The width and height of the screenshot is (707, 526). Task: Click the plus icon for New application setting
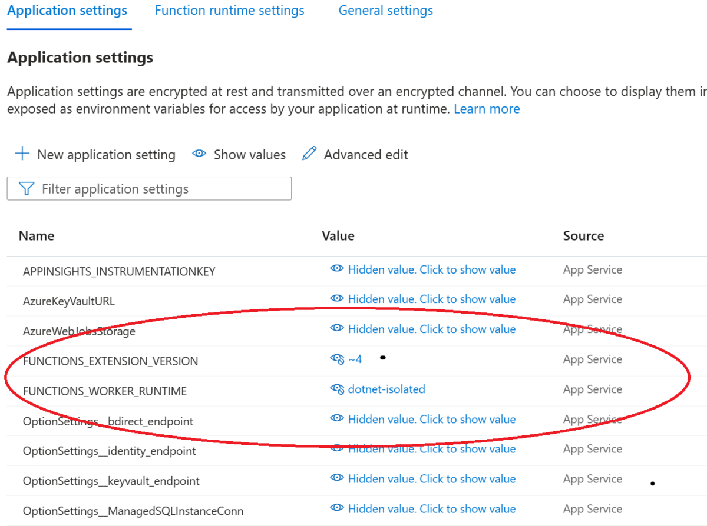click(x=22, y=154)
